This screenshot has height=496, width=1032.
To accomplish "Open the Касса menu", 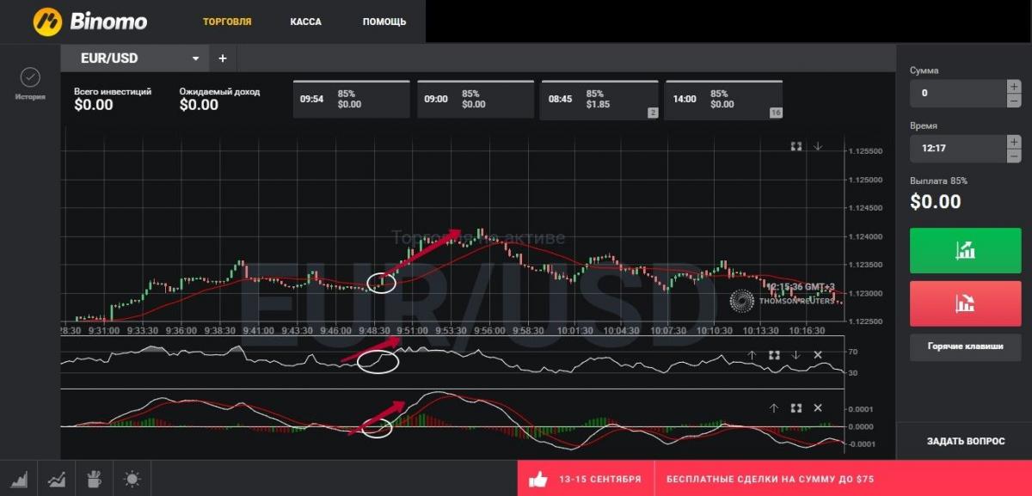I will (x=305, y=21).
